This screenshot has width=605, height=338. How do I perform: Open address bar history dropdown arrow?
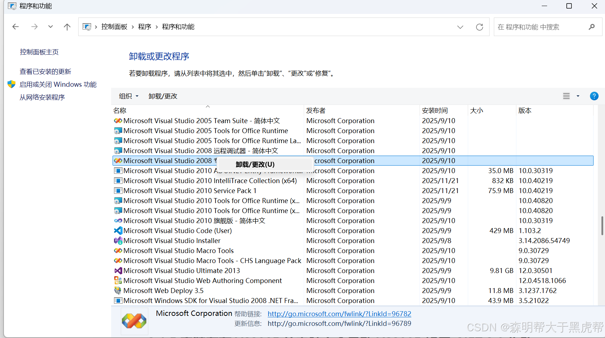(x=460, y=27)
